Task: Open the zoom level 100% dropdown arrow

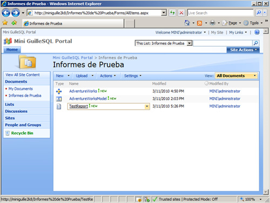Action: click(260, 199)
